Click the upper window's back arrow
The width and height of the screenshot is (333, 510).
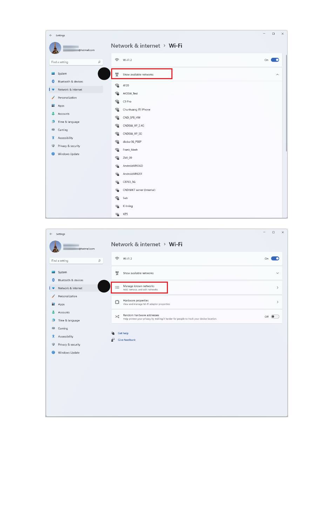pos(51,35)
